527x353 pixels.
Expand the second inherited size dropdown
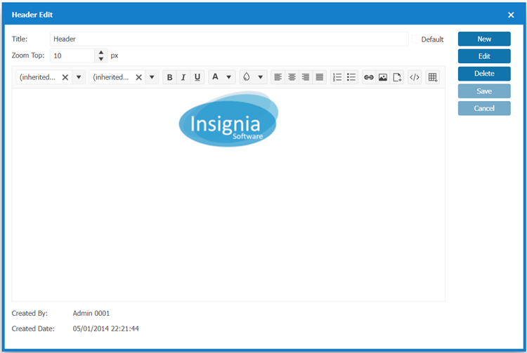click(x=152, y=77)
